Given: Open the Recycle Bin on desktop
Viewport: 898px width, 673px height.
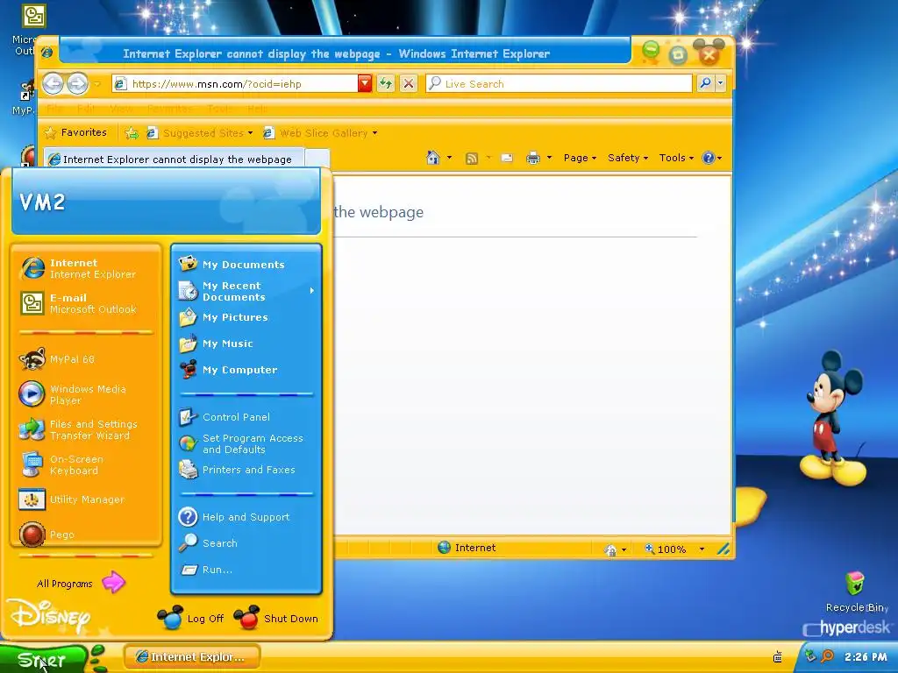Looking at the screenshot, I should click(855, 592).
